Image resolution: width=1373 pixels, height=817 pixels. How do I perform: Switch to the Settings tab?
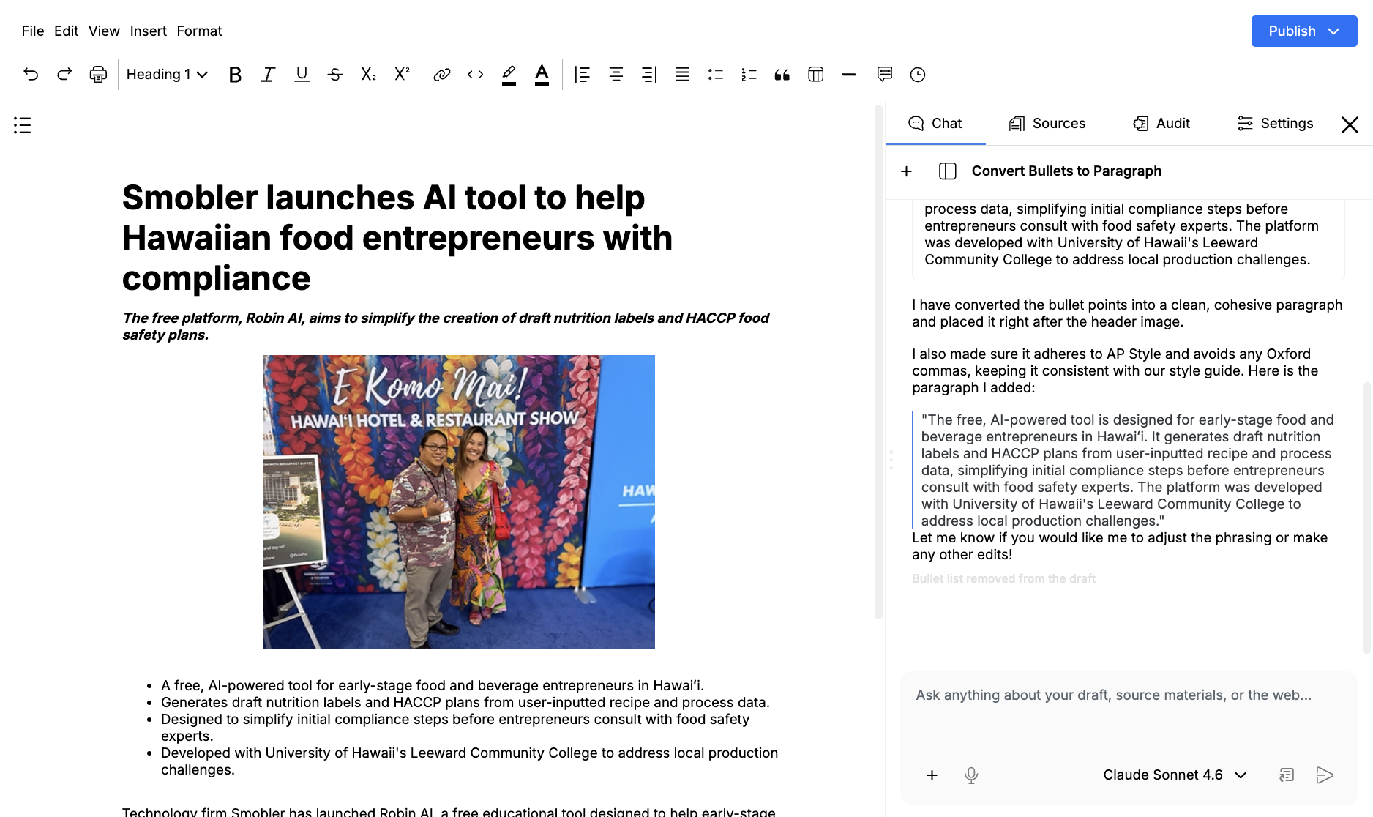point(1275,124)
